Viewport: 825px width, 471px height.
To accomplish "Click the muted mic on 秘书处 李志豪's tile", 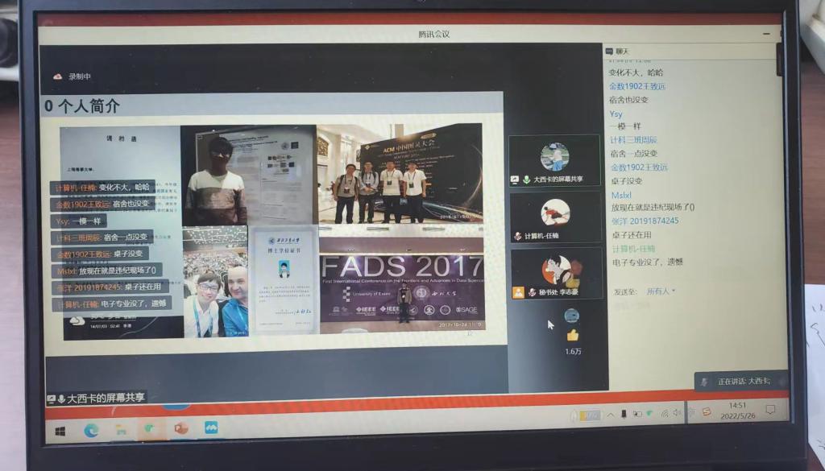I will click(531, 292).
